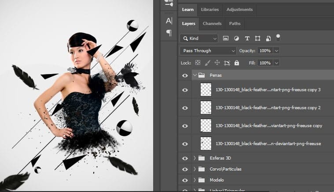Image resolution: width=334 pixels, height=192 pixels.
Task: Switch to the Channels tab
Action: (212, 24)
